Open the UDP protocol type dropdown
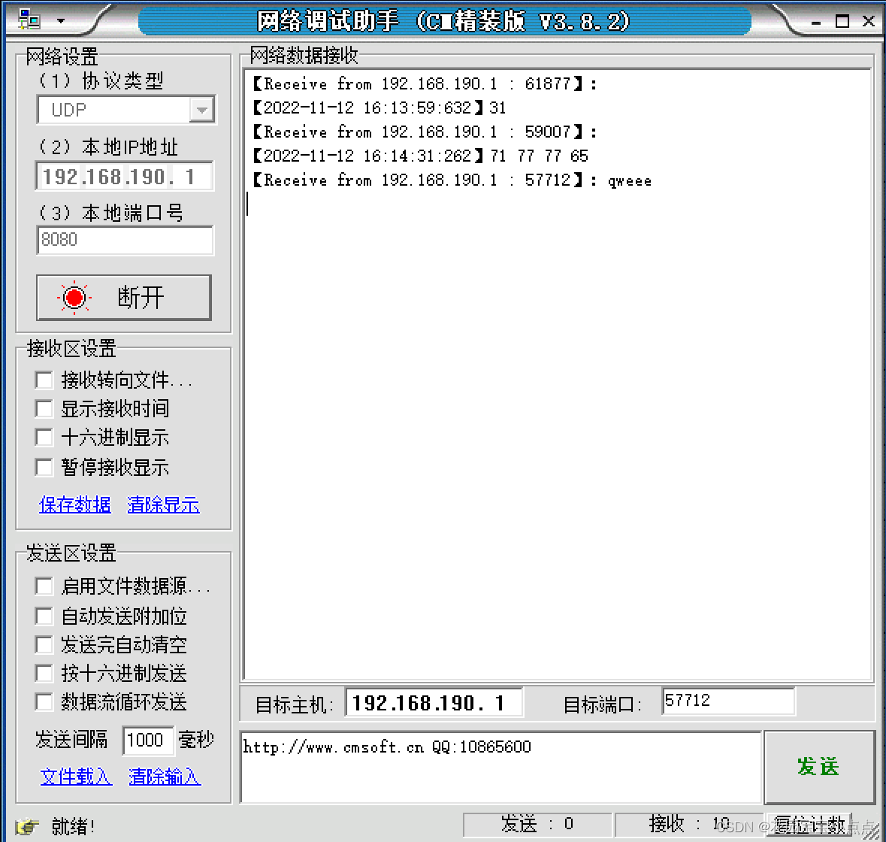This screenshot has width=886, height=842. pos(201,109)
